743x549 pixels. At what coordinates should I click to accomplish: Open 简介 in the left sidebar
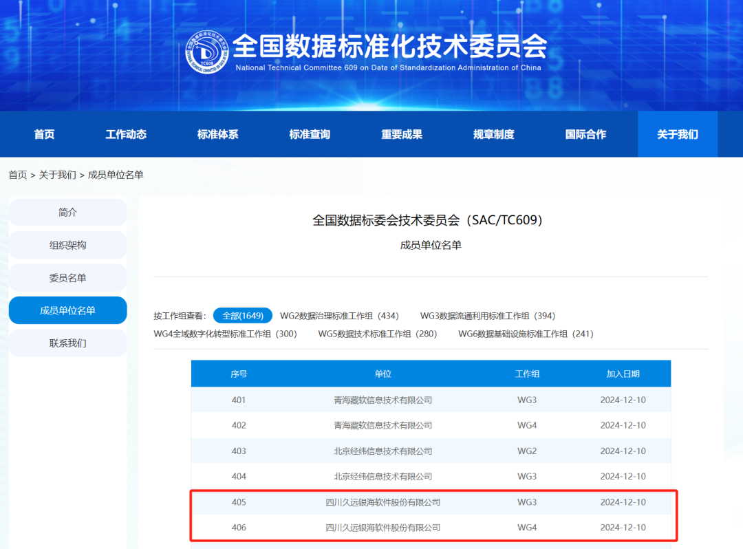point(67,213)
